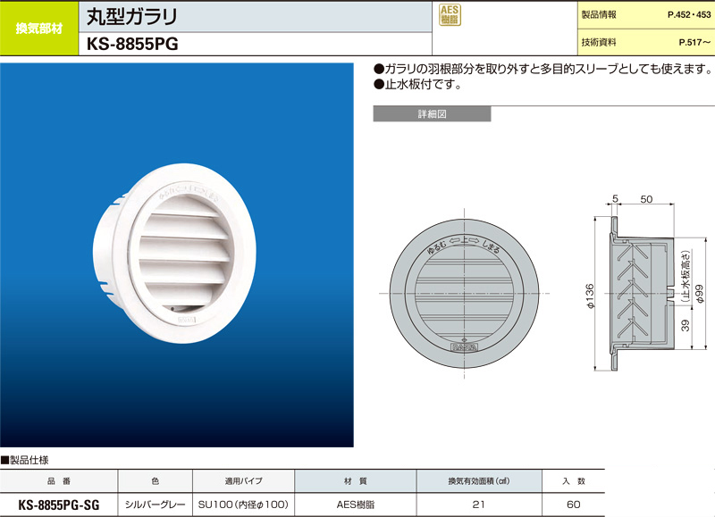The width and height of the screenshot is (715, 517).
Task: Click the 5 flange thickness dimension
Action: click(615, 198)
